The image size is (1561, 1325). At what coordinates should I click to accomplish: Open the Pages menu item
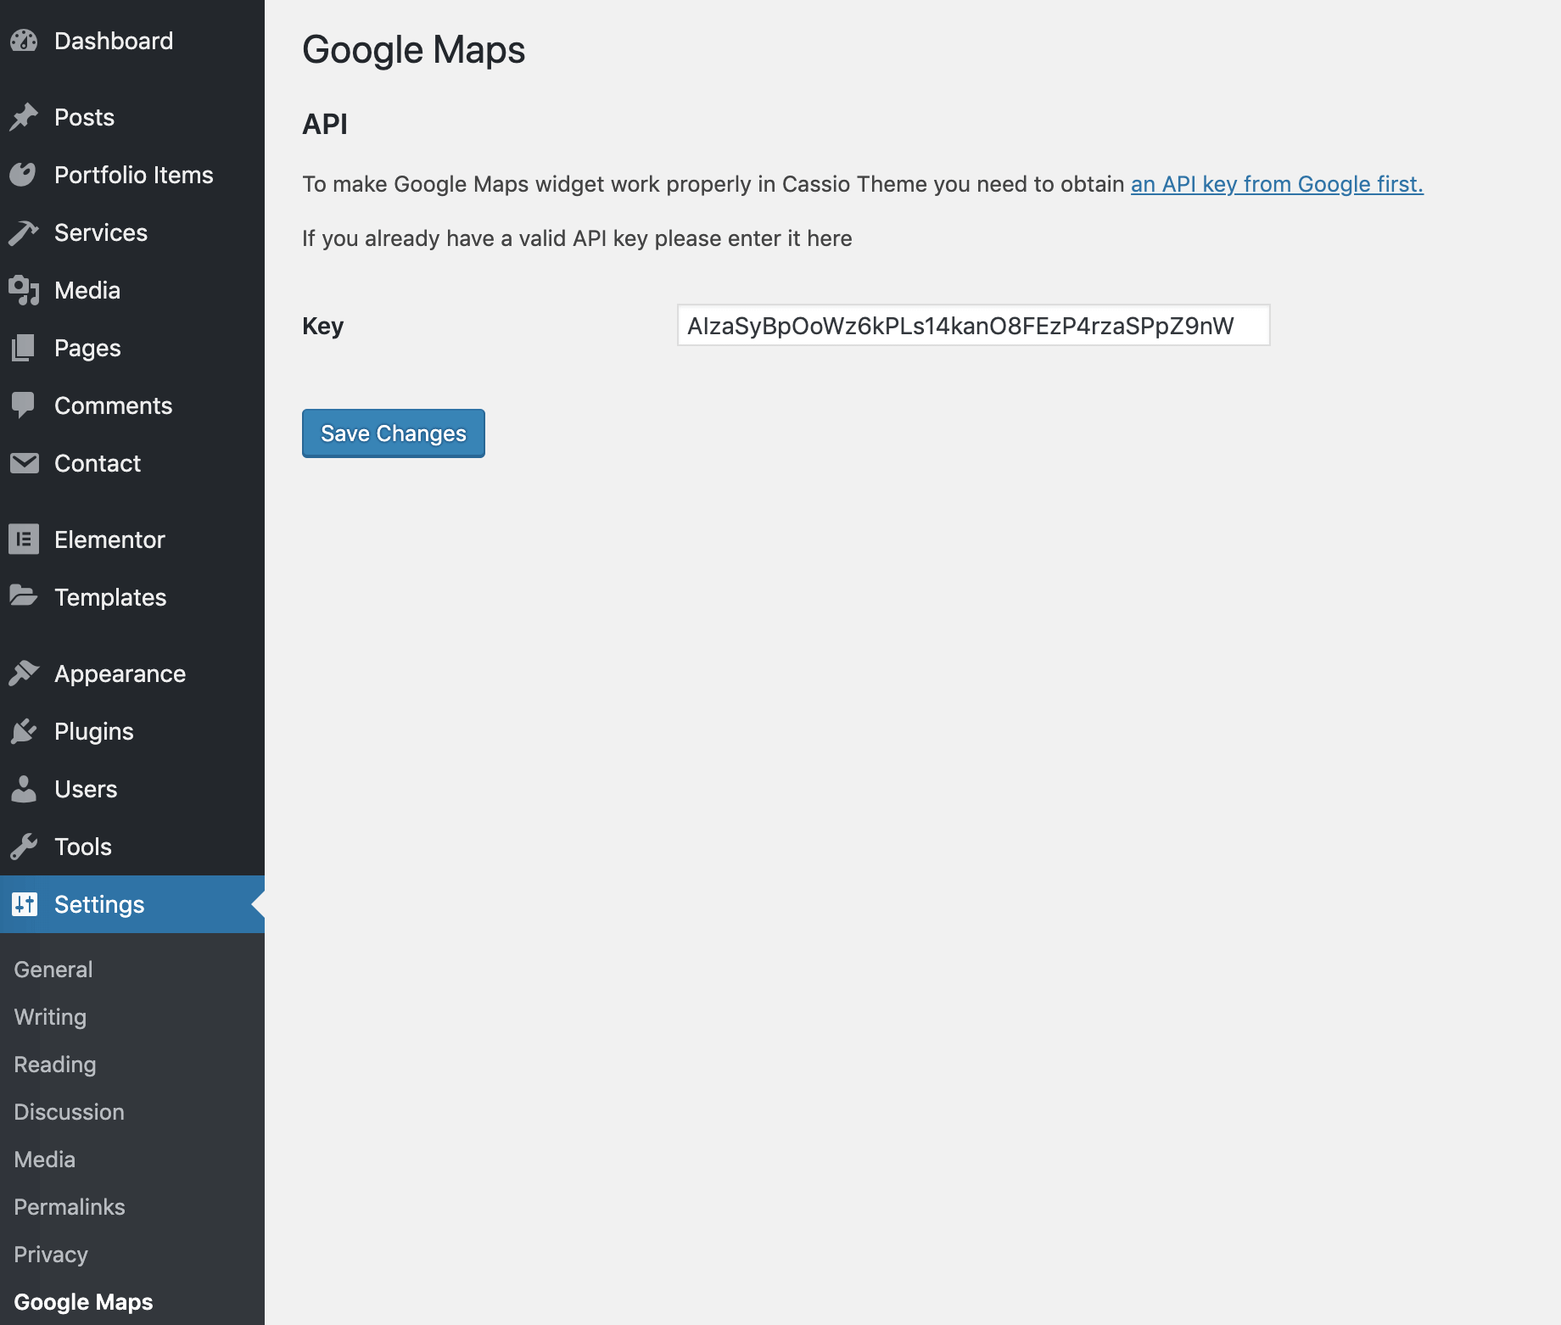coord(87,348)
